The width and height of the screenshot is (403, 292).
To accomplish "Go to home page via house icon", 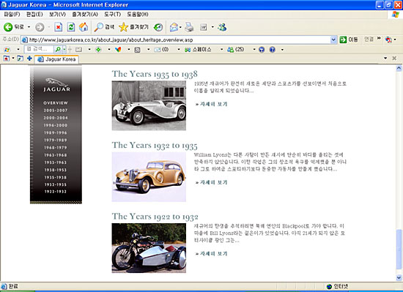I will [x=84, y=27].
